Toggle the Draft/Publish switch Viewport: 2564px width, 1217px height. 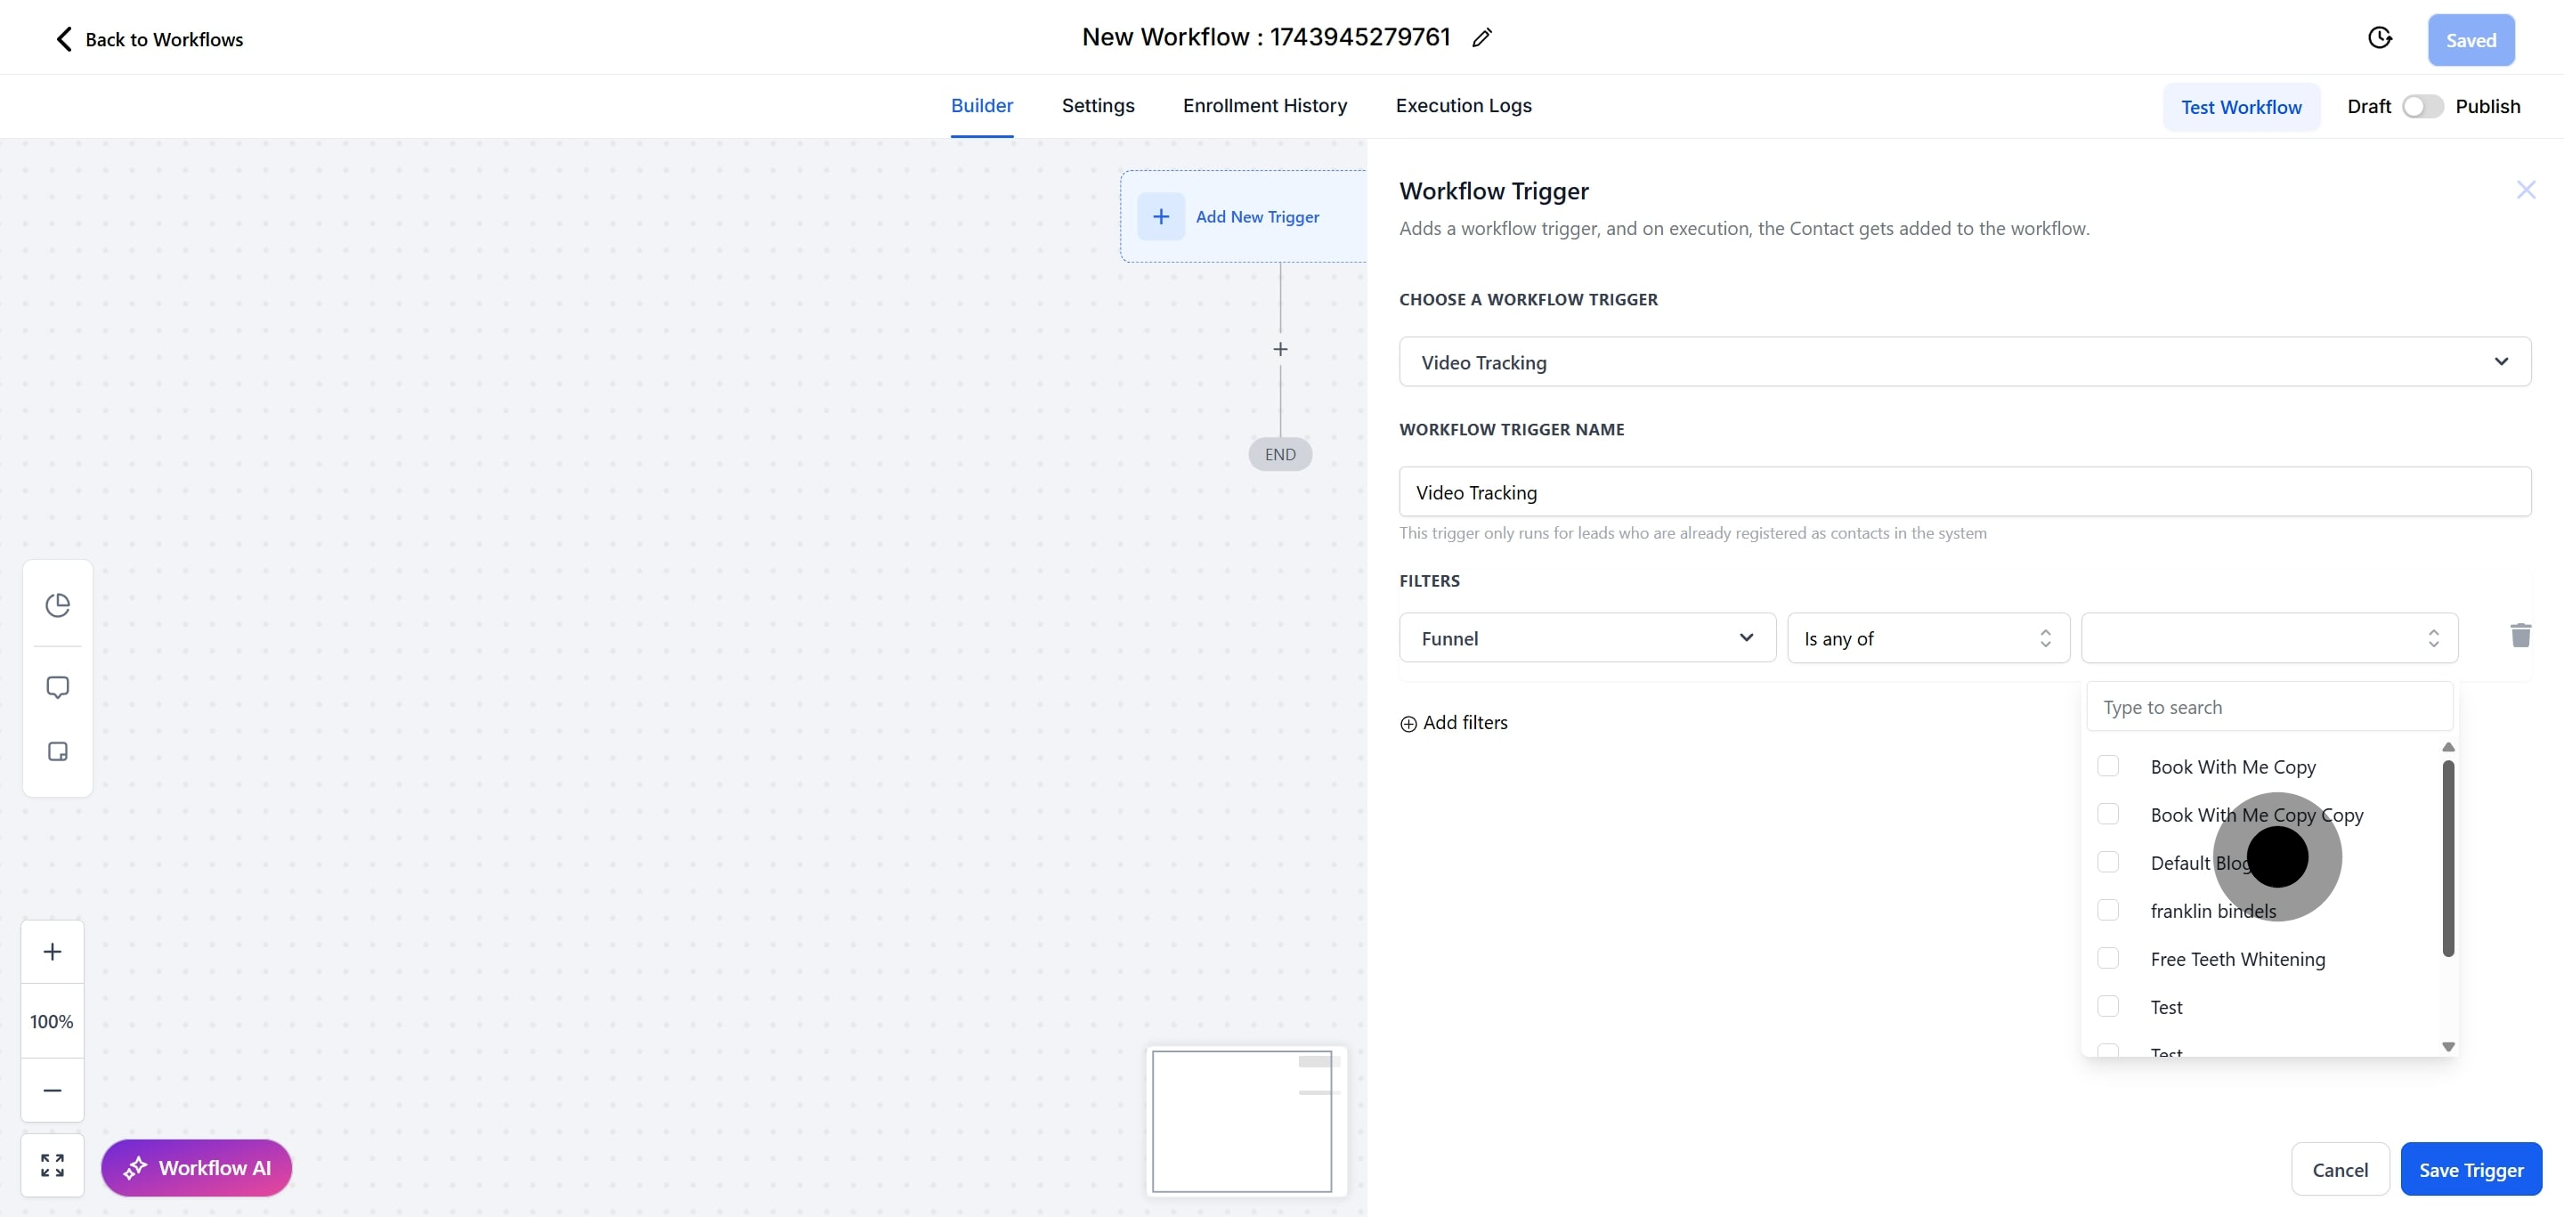pyautogui.click(x=2422, y=107)
